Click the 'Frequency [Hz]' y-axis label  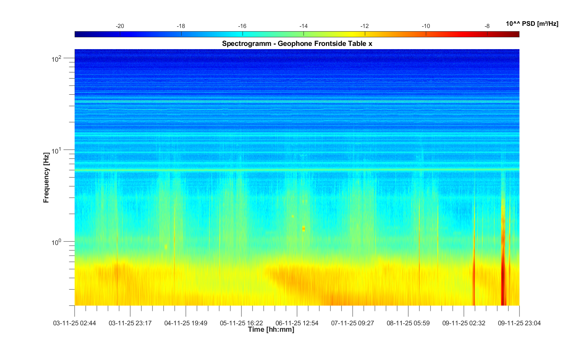[46, 178]
